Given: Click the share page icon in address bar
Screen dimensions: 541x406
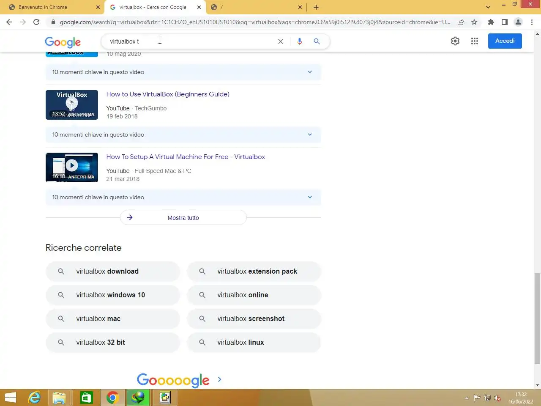Looking at the screenshot, I should coord(461,22).
